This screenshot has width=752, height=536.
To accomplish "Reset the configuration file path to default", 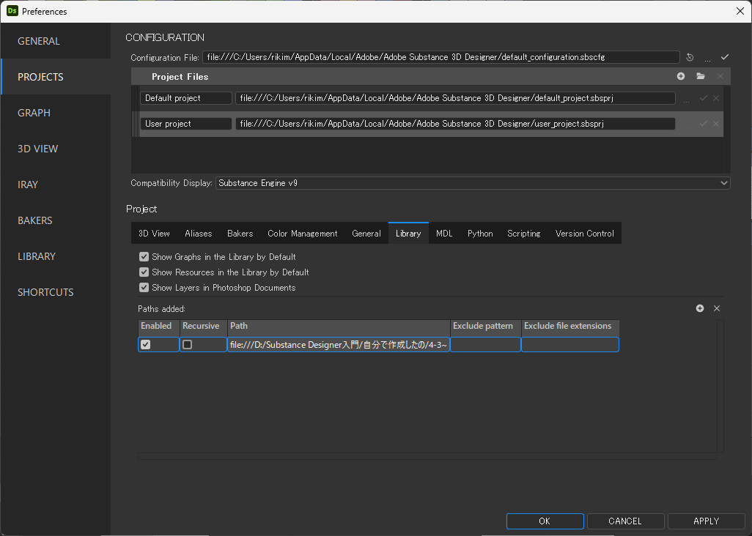I will pos(690,57).
